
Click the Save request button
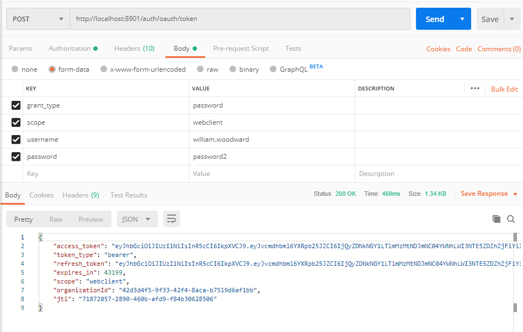tap(490, 19)
